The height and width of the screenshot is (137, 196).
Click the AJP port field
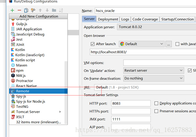pos(131,127)
